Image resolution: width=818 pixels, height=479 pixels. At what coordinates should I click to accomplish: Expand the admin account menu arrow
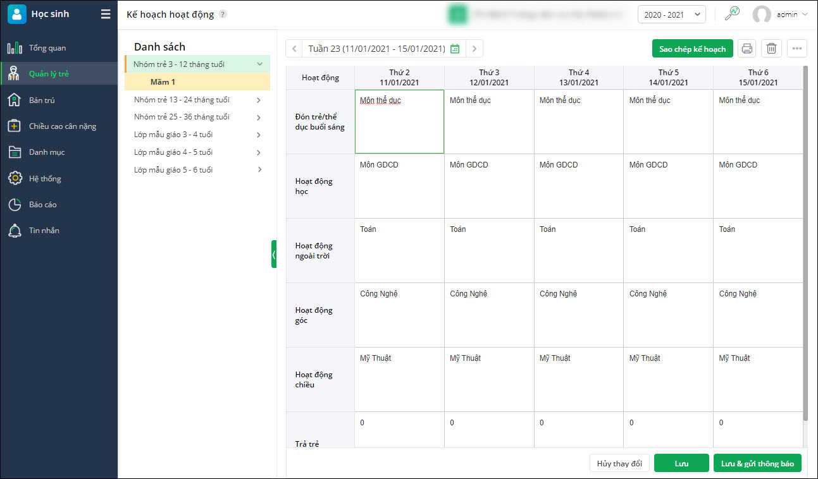pos(805,15)
